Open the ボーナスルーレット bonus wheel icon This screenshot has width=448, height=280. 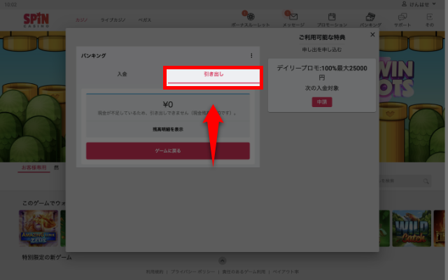[249, 17]
